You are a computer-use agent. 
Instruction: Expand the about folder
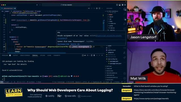pos(111,17)
